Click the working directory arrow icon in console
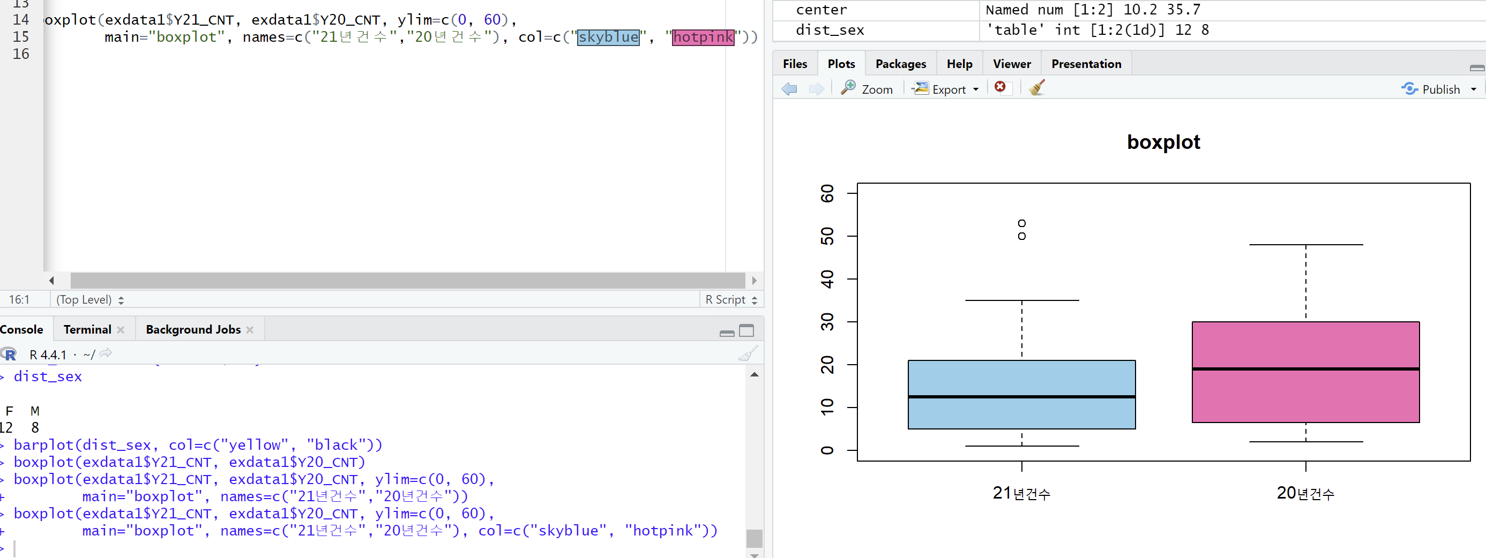The image size is (1486, 558). pos(106,353)
